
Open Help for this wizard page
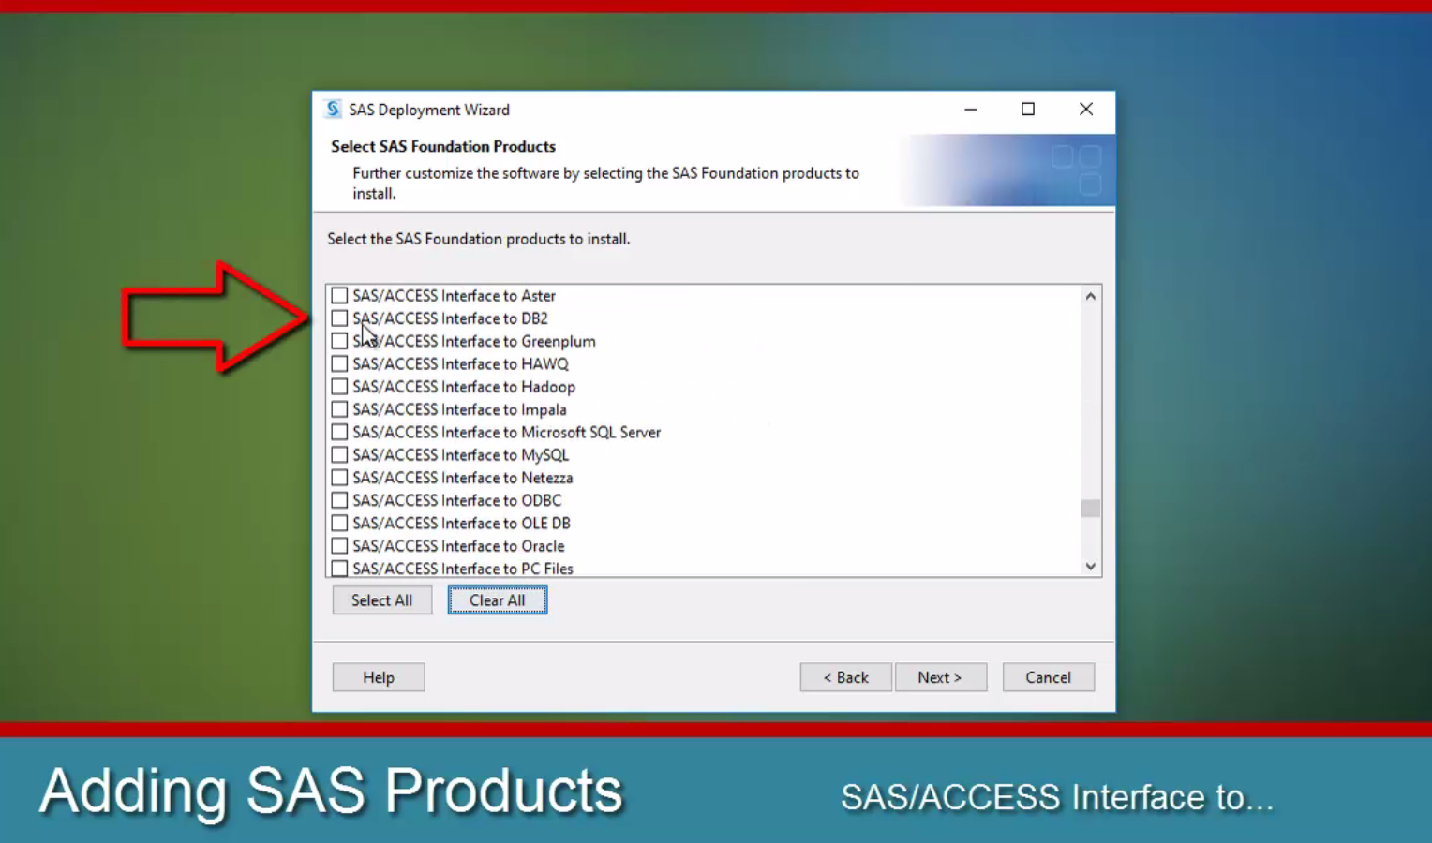coord(378,677)
